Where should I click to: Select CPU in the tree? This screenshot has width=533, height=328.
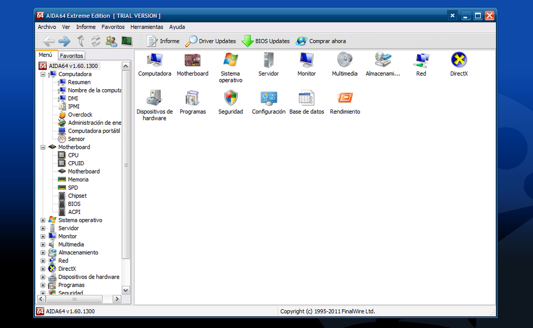[x=73, y=155]
